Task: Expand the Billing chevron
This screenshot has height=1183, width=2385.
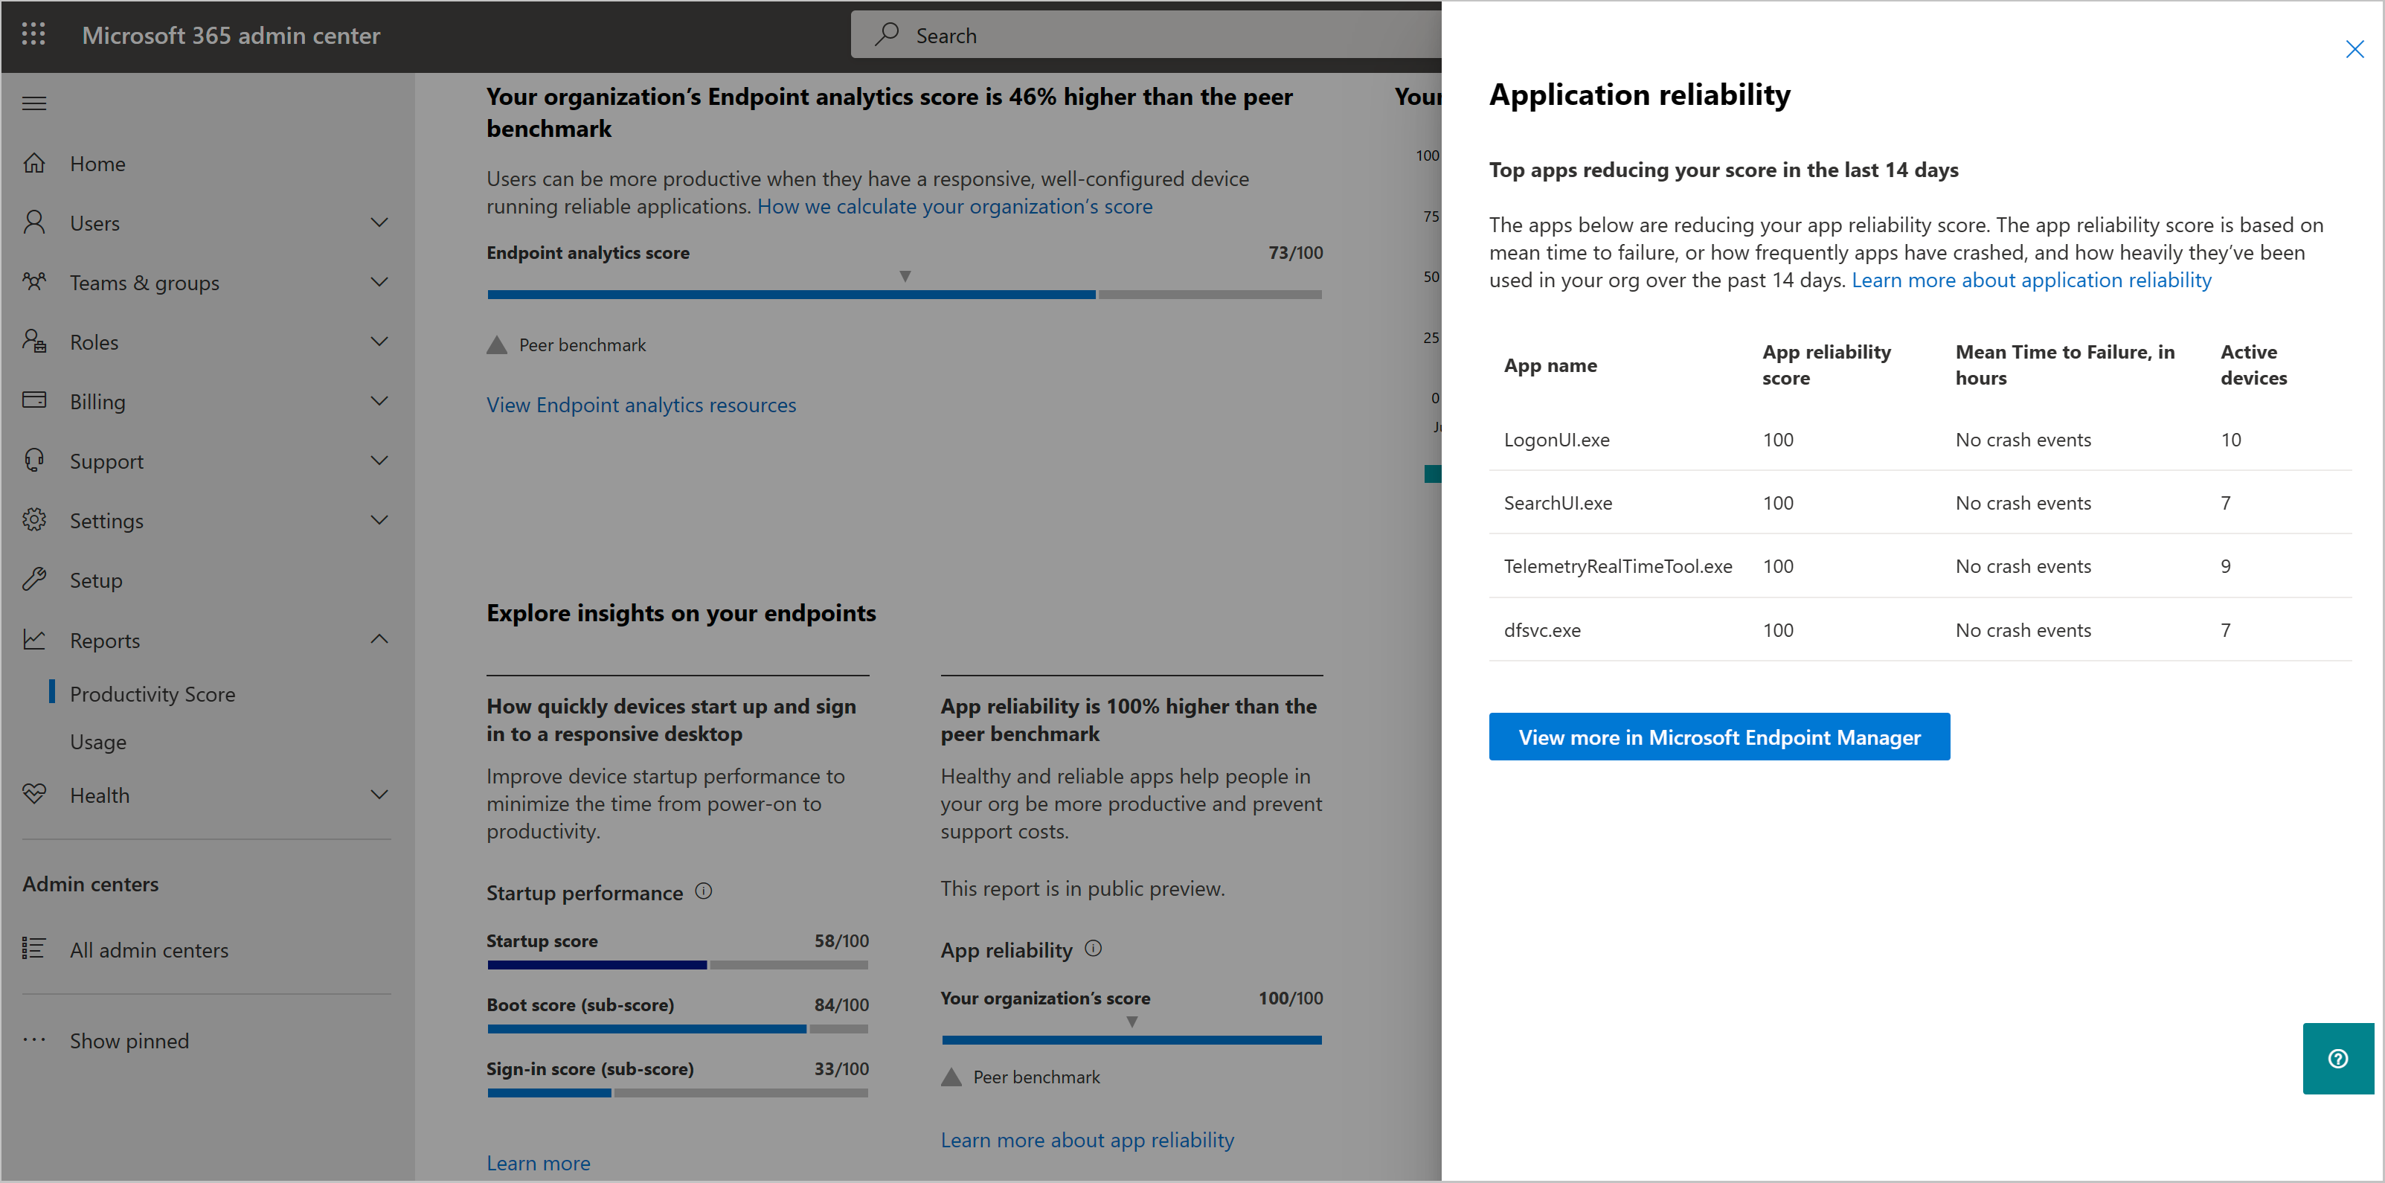Action: point(379,401)
